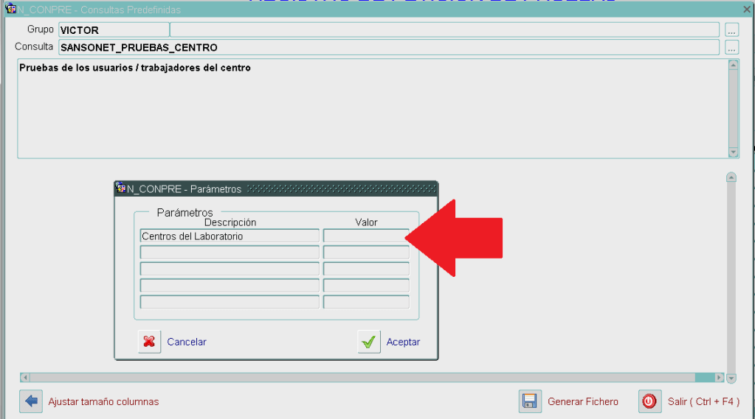Viewport: 755px width, 419px height.
Task: Click the Parámetros dialog title icon
Action: [121, 189]
